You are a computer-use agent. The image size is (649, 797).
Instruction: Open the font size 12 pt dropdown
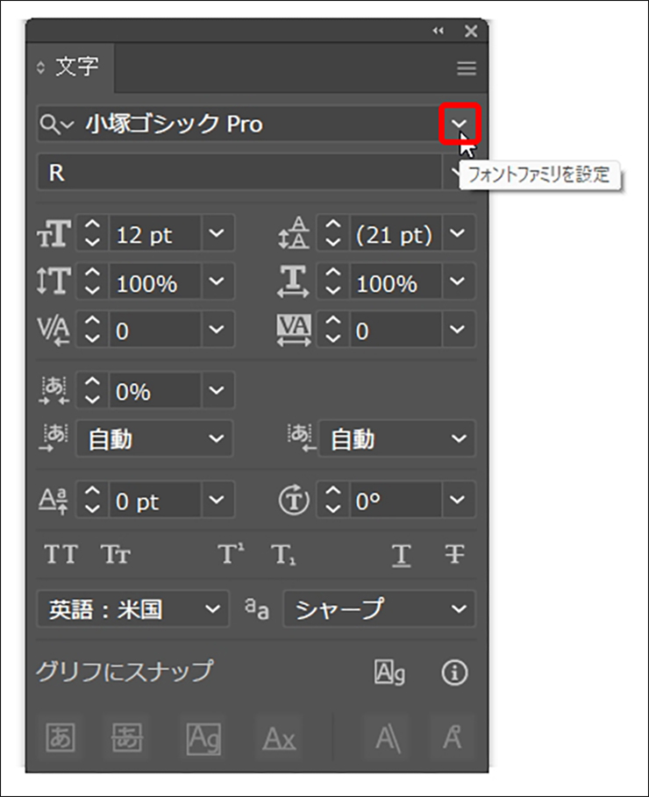pyautogui.click(x=217, y=235)
